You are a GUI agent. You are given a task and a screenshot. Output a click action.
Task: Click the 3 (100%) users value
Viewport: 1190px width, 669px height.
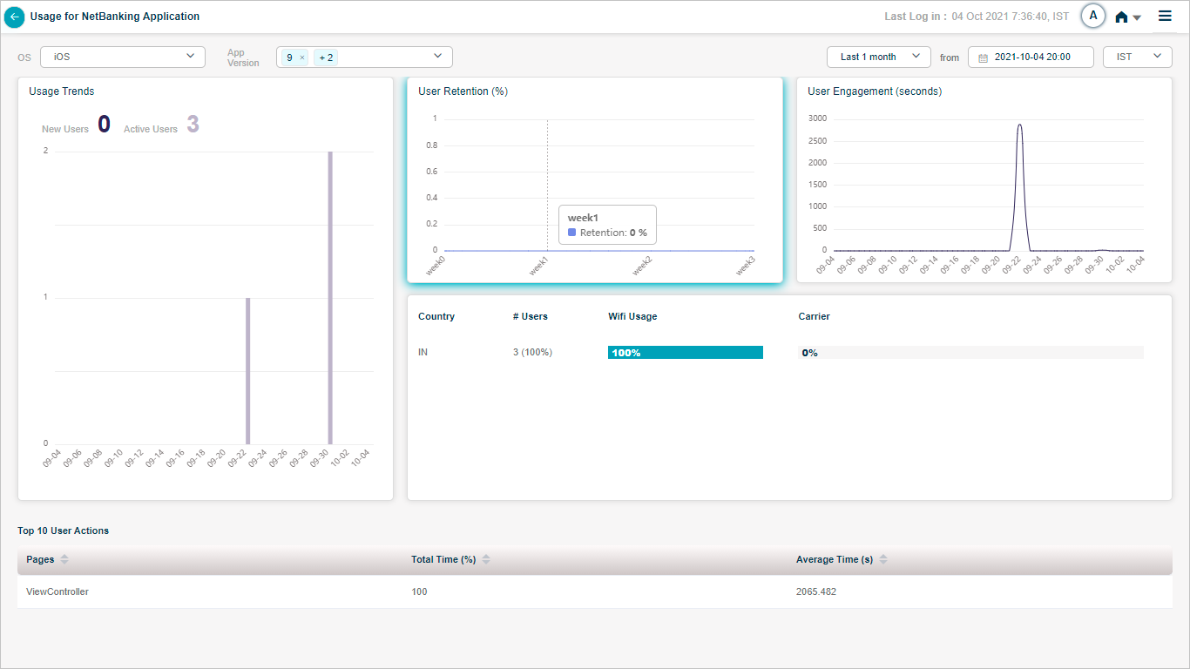(x=532, y=352)
